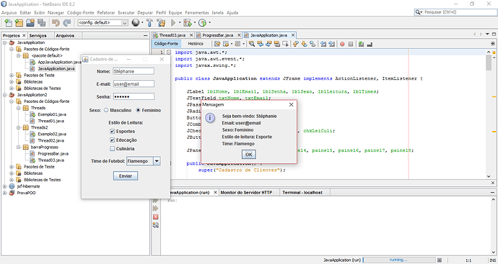Click the Find Selection magnifier icon in editor toolbar

point(252,44)
